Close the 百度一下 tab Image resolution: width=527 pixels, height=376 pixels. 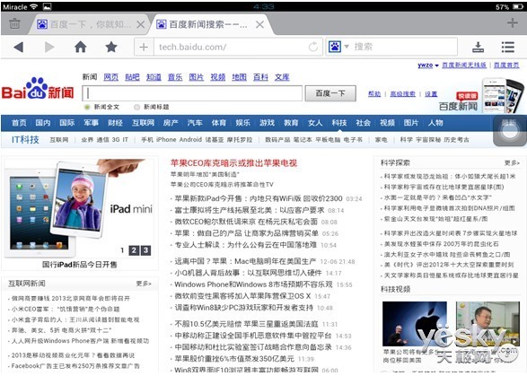140,24
